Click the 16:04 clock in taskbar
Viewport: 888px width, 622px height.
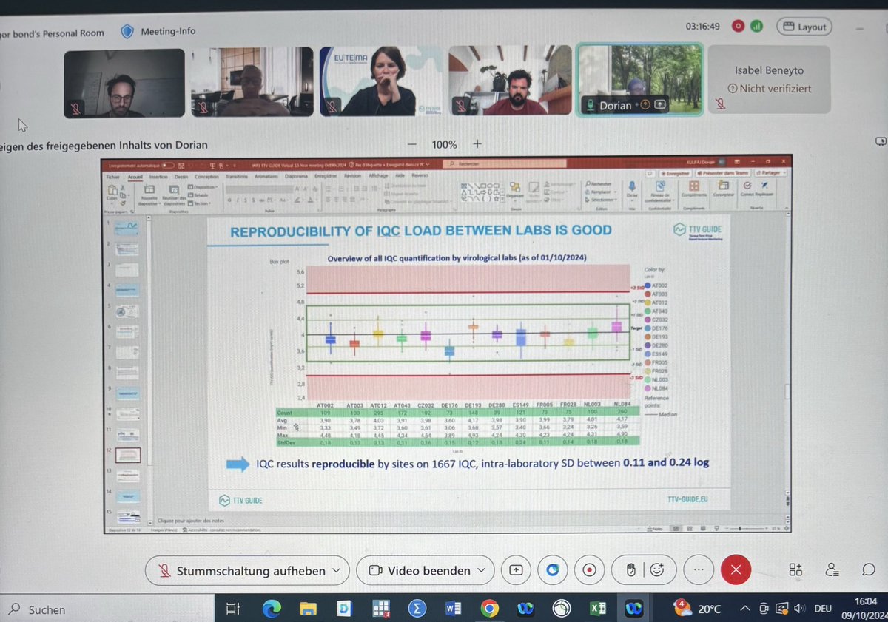(867, 603)
